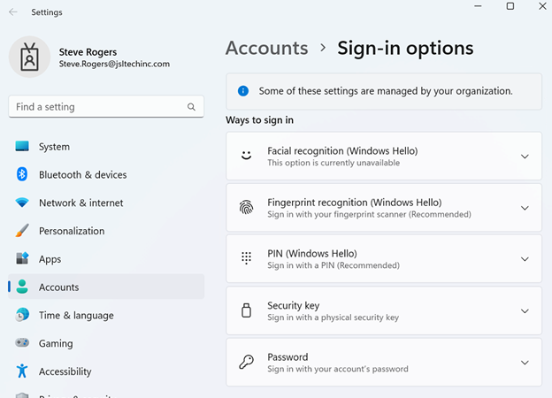Click the back arrow in Settings title bar
The image size is (552, 398).
12,12
